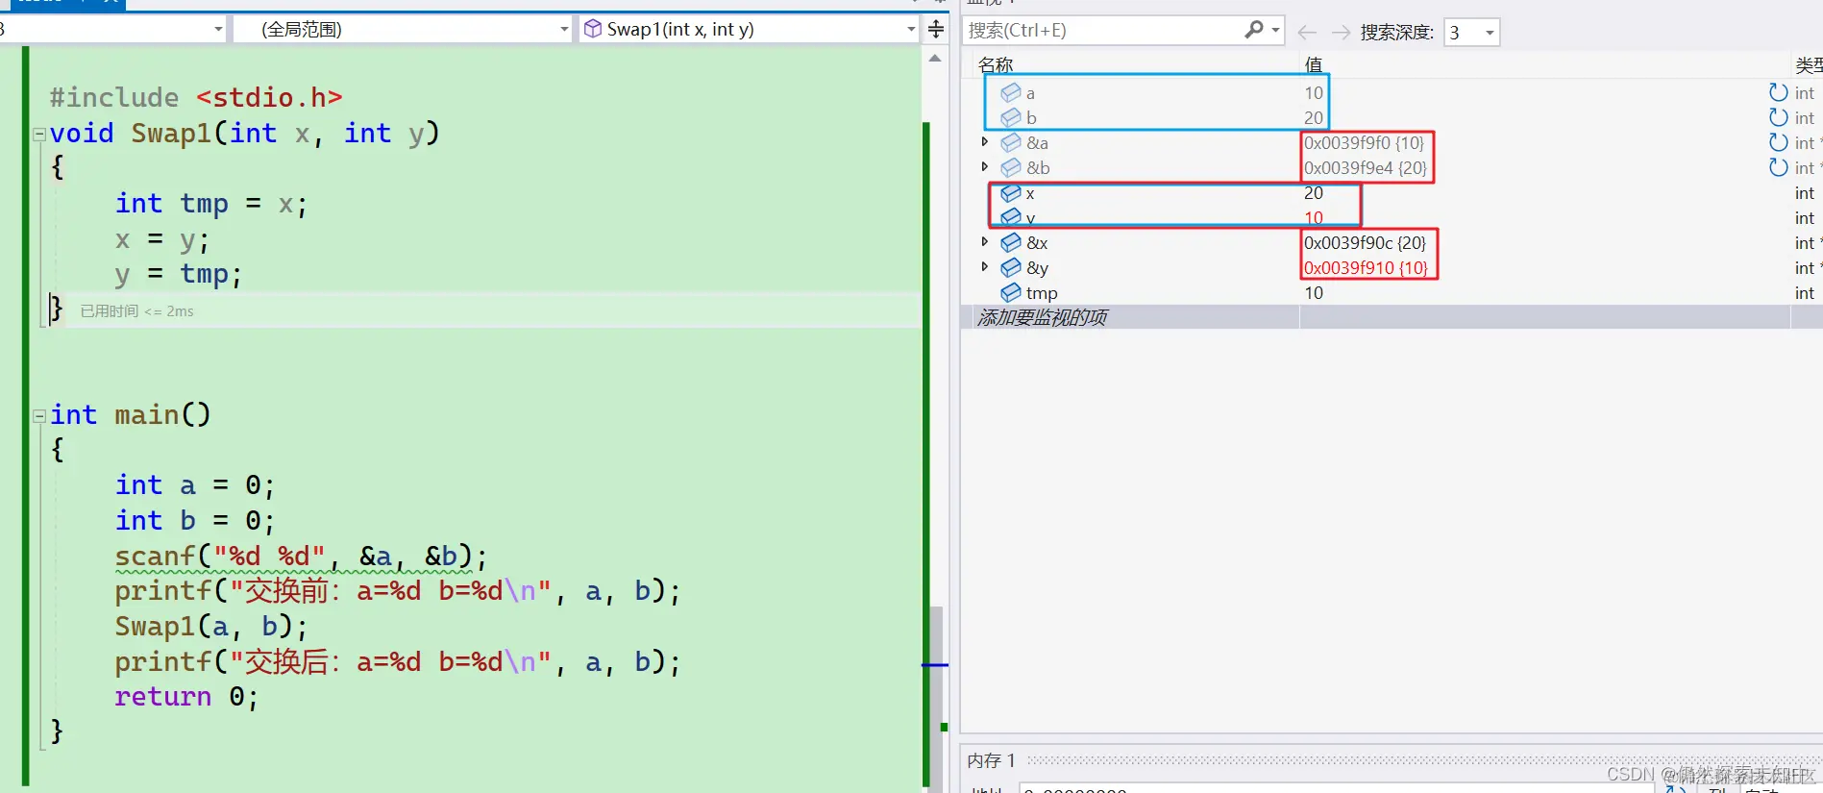Click the forward arrow next to search box

coord(1341,32)
